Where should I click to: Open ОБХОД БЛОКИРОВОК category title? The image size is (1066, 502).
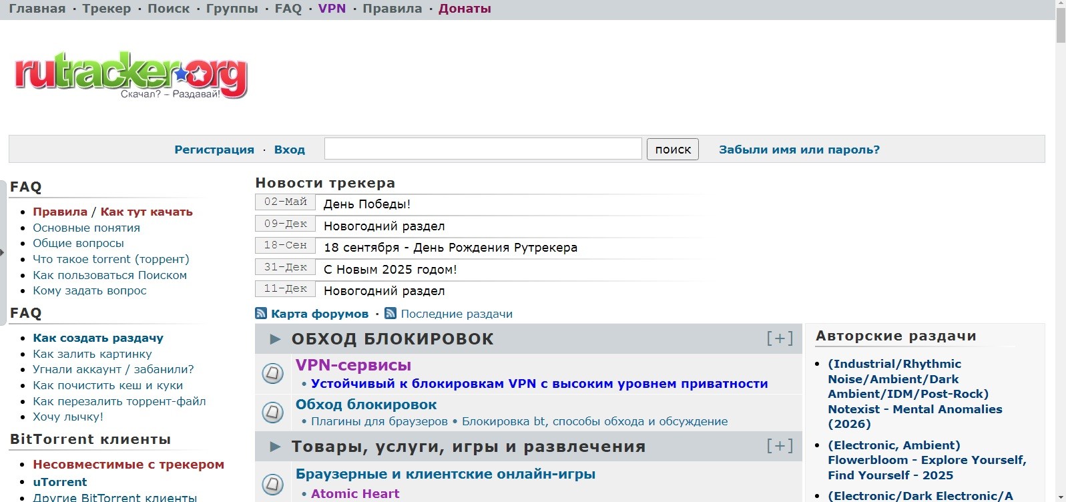coord(392,339)
